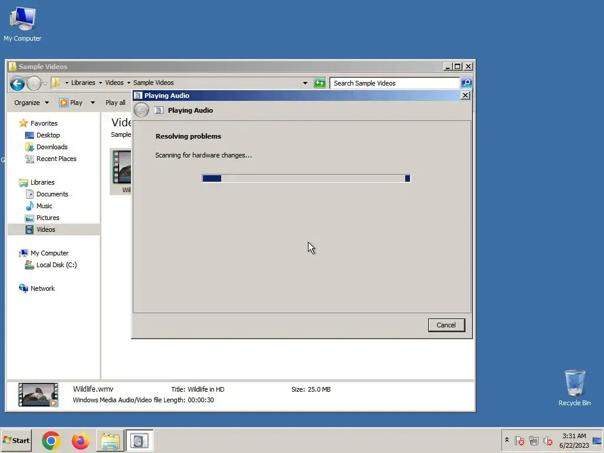Click the muted volume tray icon
604x453 pixels.
coord(547,441)
